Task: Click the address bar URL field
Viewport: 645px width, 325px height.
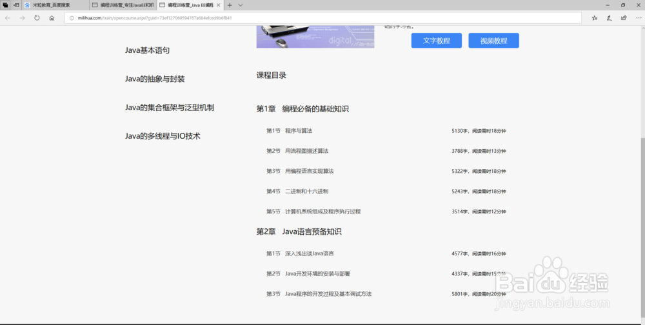Action: pos(323,18)
